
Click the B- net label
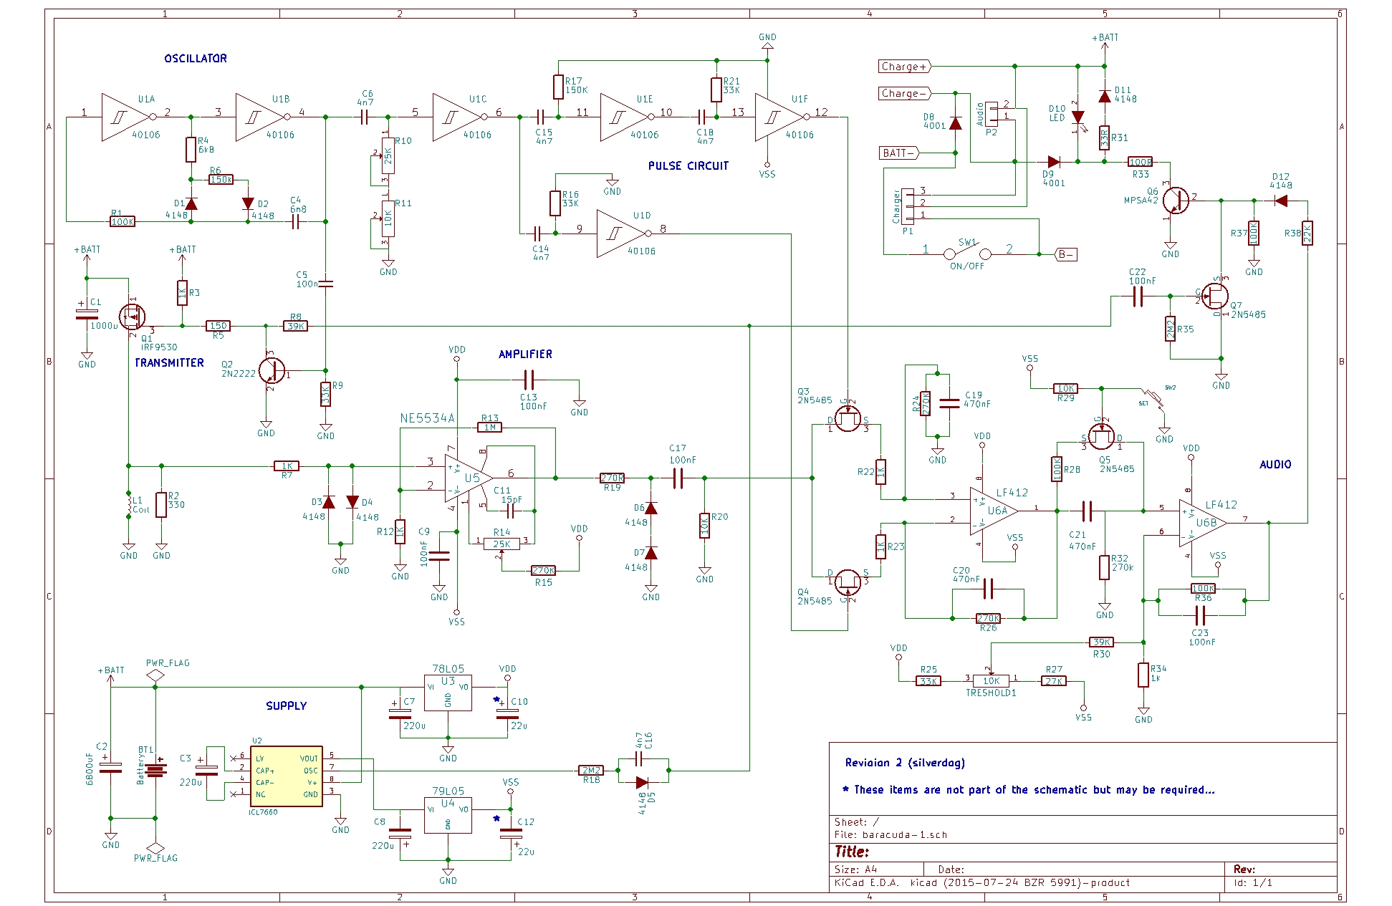(1066, 254)
